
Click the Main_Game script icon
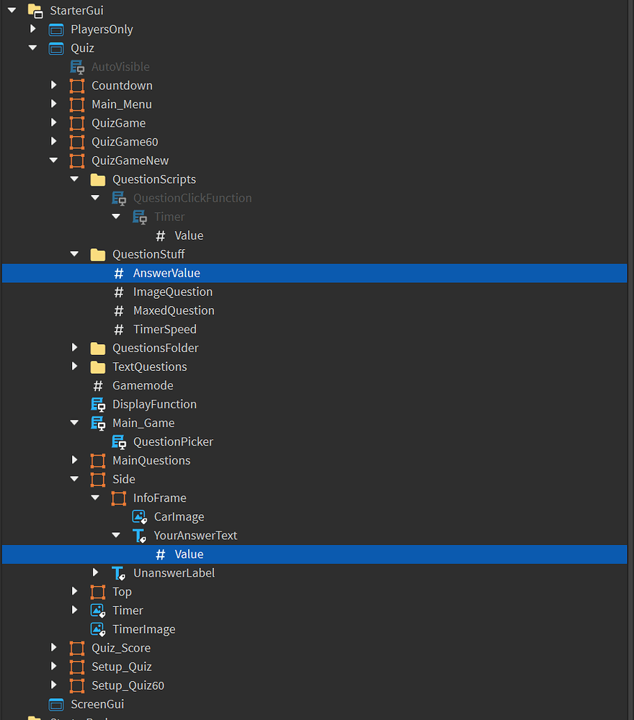click(99, 423)
